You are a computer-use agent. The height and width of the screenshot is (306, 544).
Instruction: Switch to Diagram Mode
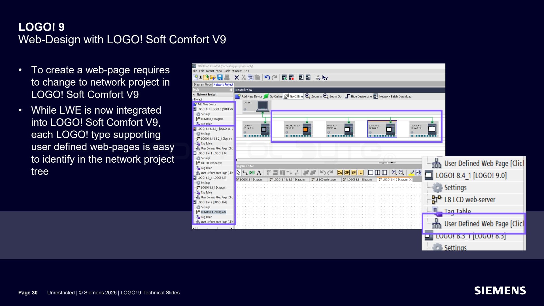tap(203, 84)
